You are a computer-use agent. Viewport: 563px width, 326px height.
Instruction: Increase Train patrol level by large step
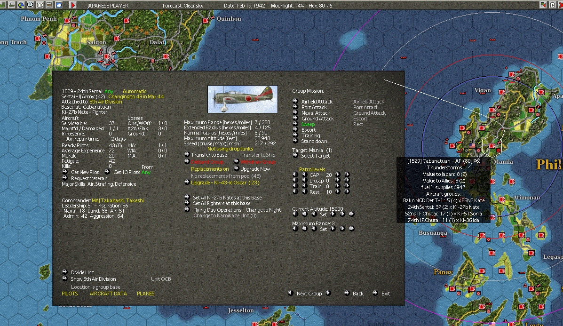(x=347, y=186)
